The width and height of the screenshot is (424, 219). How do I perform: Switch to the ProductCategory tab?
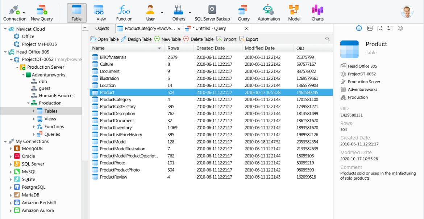pyautogui.click(x=150, y=28)
